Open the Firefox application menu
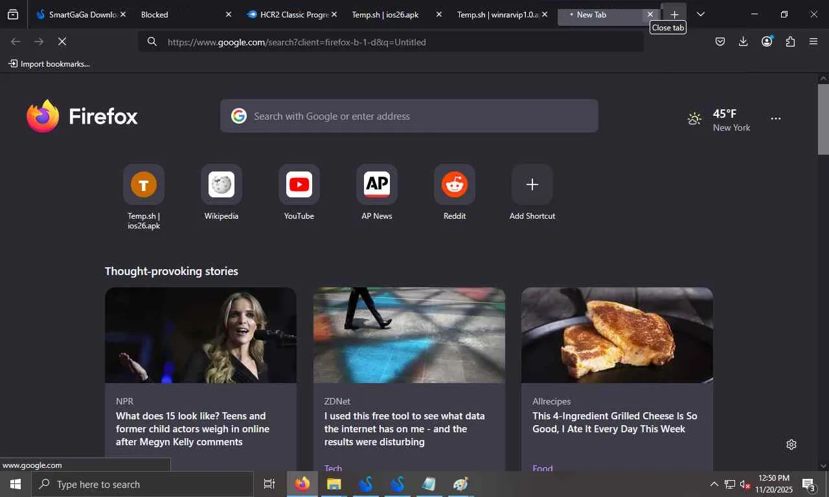The width and height of the screenshot is (829, 497). click(x=813, y=41)
